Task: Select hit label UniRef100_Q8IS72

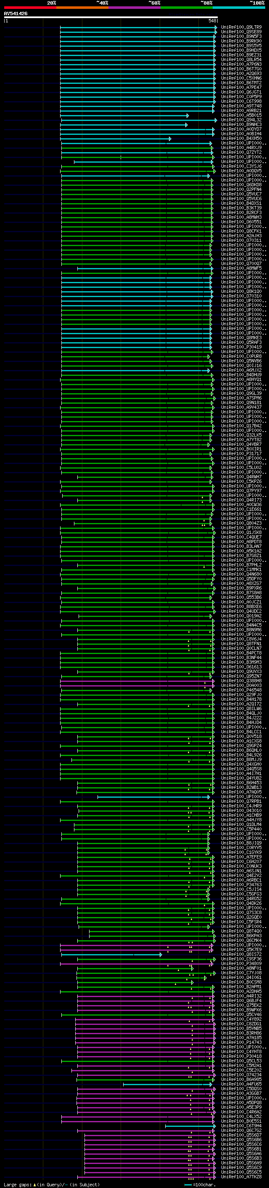Action: pos(241,955)
